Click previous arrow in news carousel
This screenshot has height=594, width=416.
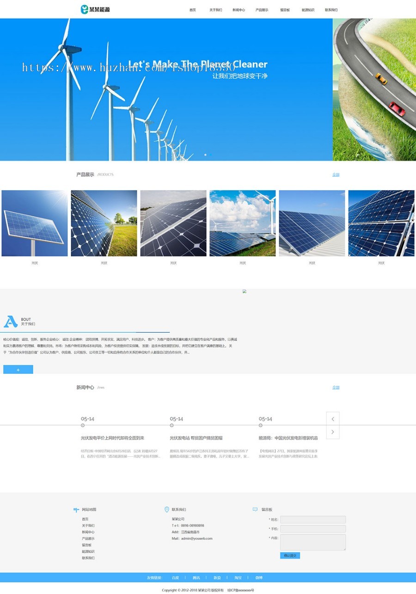click(x=333, y=419)
